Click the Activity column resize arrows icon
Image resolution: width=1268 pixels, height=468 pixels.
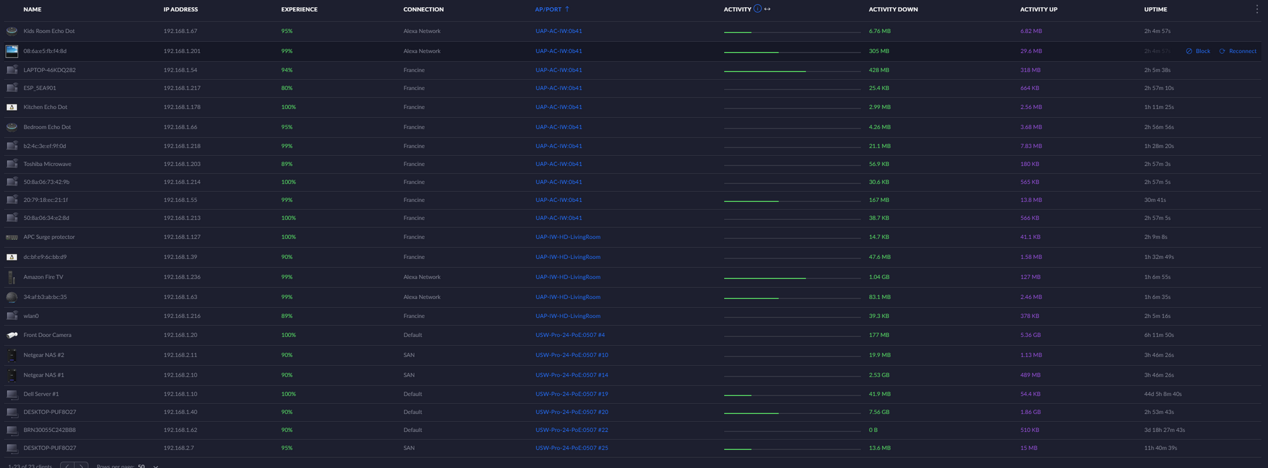pos(767,9)
